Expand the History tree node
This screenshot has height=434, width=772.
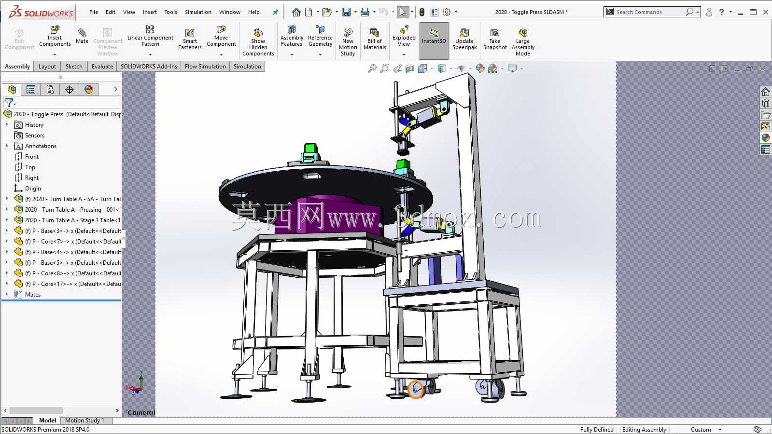(x=7, y=124)
